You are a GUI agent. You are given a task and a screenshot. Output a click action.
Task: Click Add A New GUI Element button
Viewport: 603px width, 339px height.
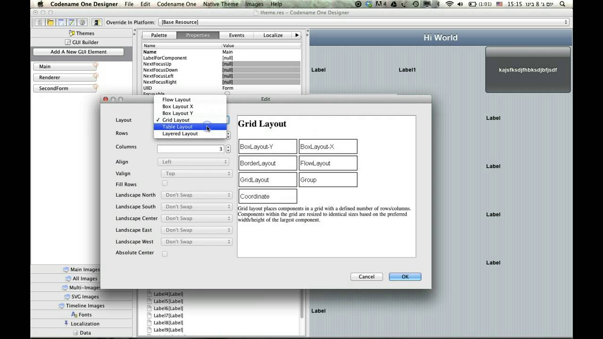coord(79,52)
